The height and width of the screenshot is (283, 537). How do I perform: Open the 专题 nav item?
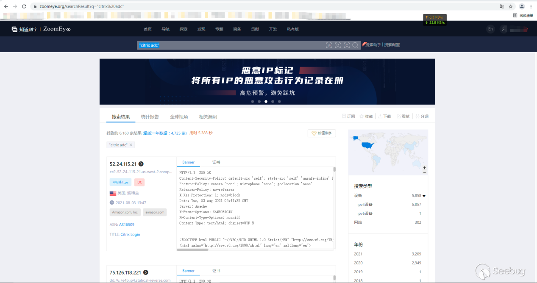pos(219,29)
